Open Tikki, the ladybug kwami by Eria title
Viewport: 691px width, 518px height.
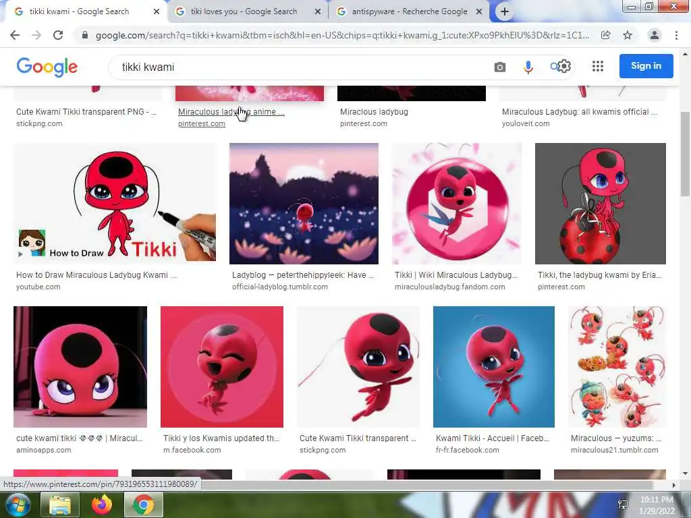(x=599, y=275)
